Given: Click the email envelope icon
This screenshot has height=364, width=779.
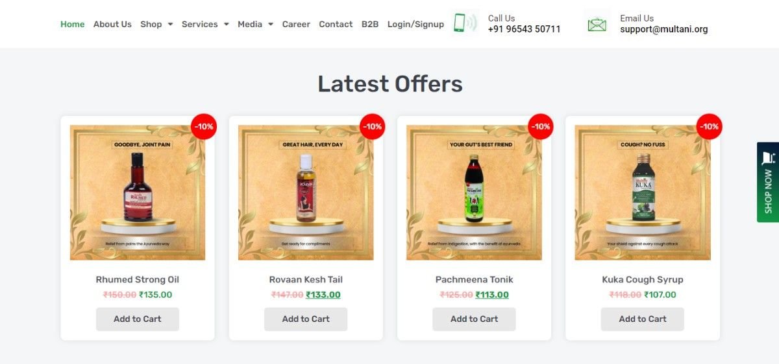Looking at the screenshot, I should (597, 25).
